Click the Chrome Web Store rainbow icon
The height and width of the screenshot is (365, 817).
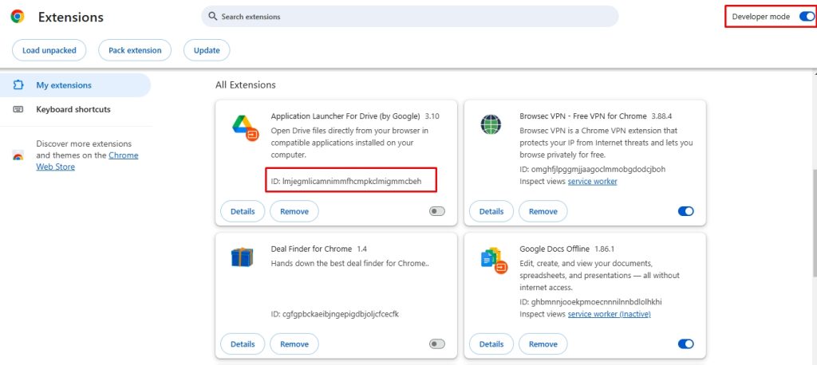pyautogui.click(x=18, y=155)
